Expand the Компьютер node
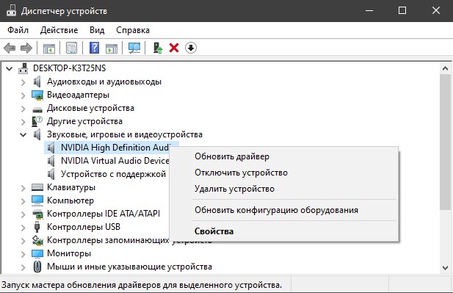Screen dimensions: 453x293 [23, 201]
